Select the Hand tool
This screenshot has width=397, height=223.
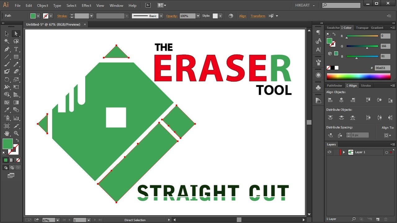click(7, 133)
